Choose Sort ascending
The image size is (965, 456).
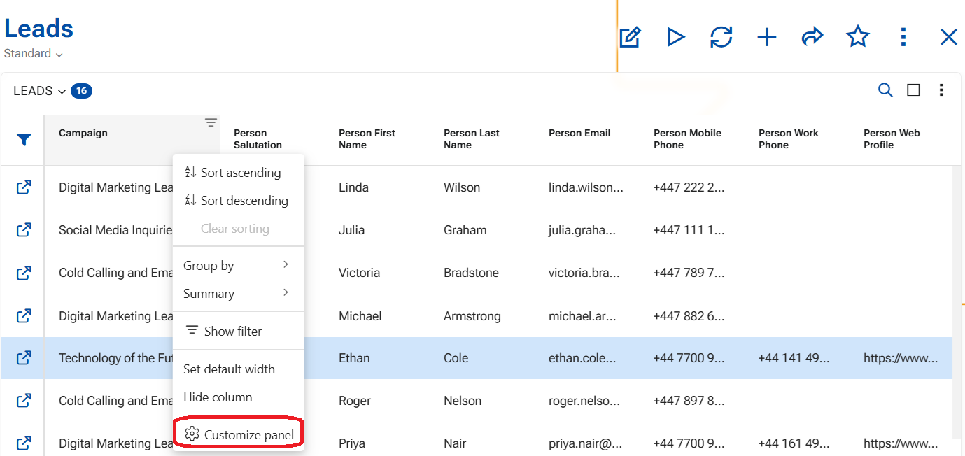tap(238, 173)
